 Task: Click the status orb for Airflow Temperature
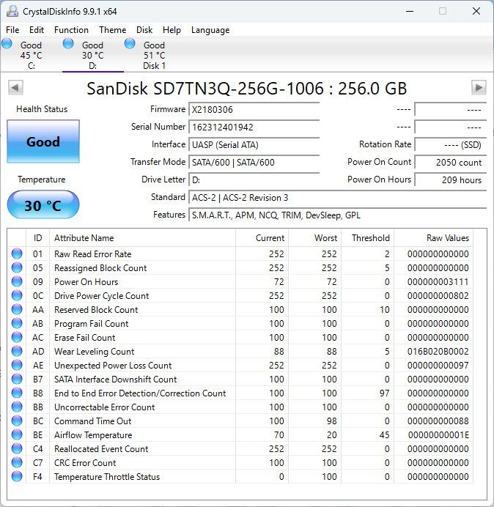[x=17, y=434]
